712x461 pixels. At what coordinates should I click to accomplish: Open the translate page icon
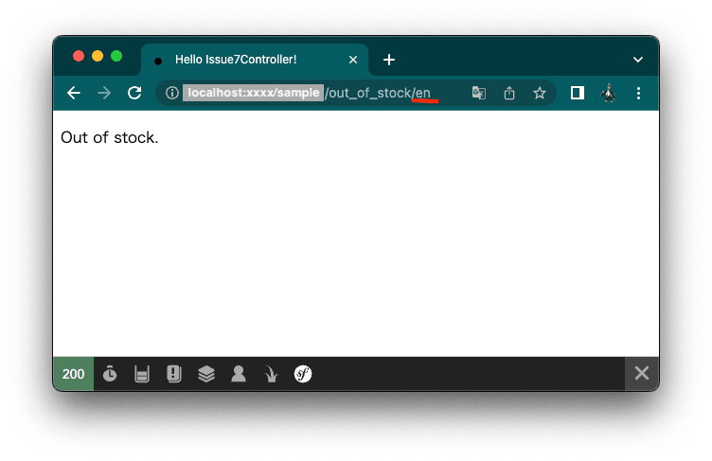click(478, 93)
